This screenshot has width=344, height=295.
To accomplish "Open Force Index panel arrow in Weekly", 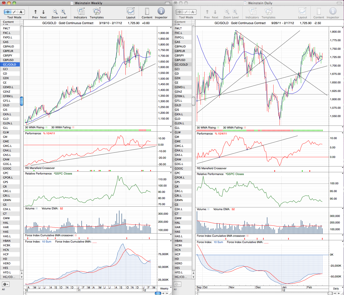I will point(171,242).
